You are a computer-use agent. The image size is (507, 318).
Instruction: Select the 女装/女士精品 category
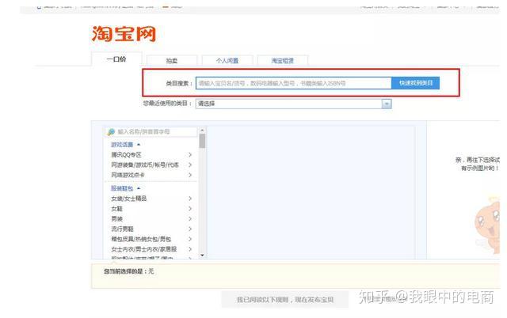click(x=128, y=199)
